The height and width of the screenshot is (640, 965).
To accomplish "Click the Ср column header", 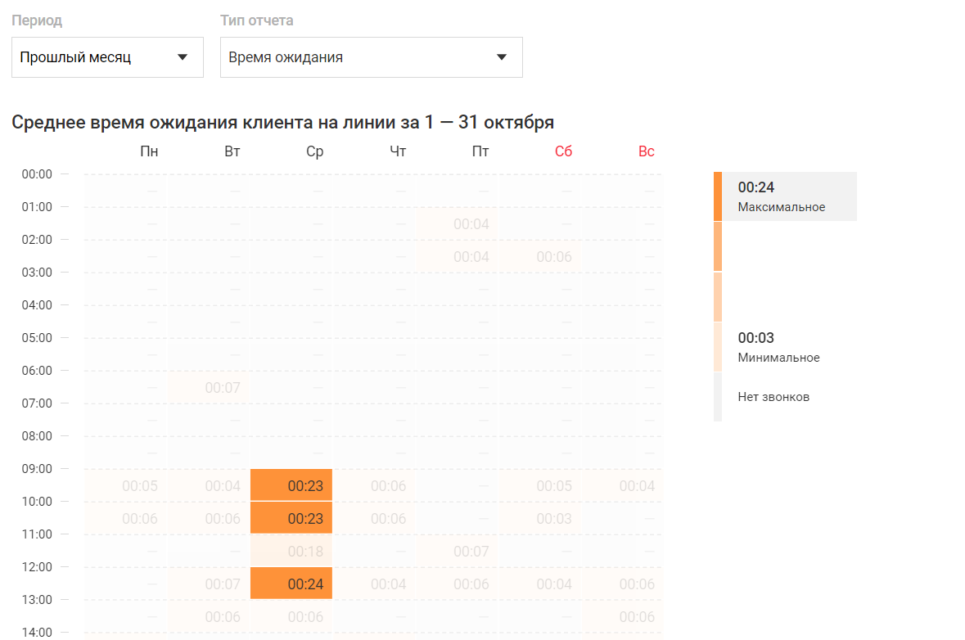I will point(314,151).
